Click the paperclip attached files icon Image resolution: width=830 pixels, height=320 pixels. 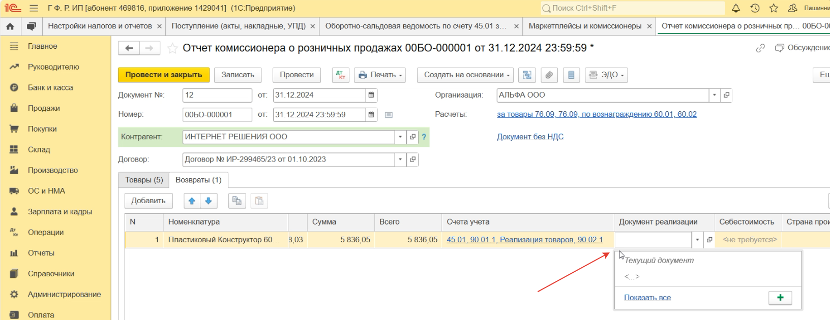[x=549, y=75]
